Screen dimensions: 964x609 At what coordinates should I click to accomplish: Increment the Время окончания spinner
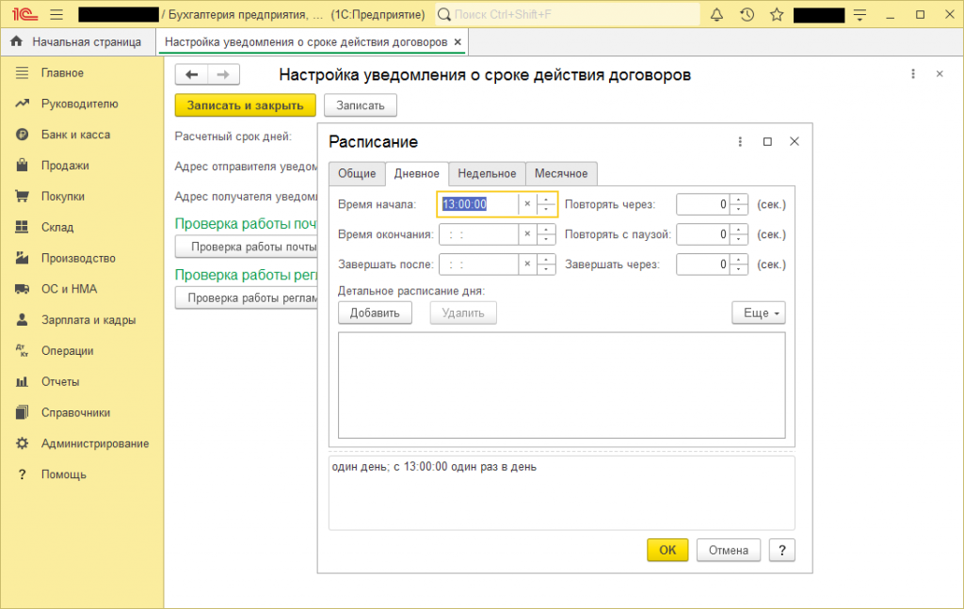546,229
